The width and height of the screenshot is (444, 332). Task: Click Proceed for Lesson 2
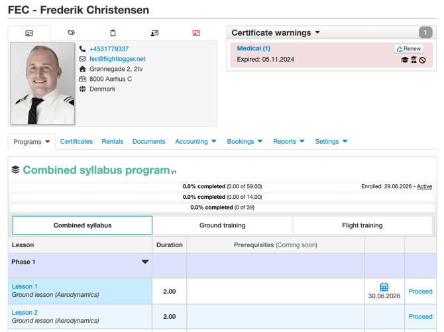(420, 316)
